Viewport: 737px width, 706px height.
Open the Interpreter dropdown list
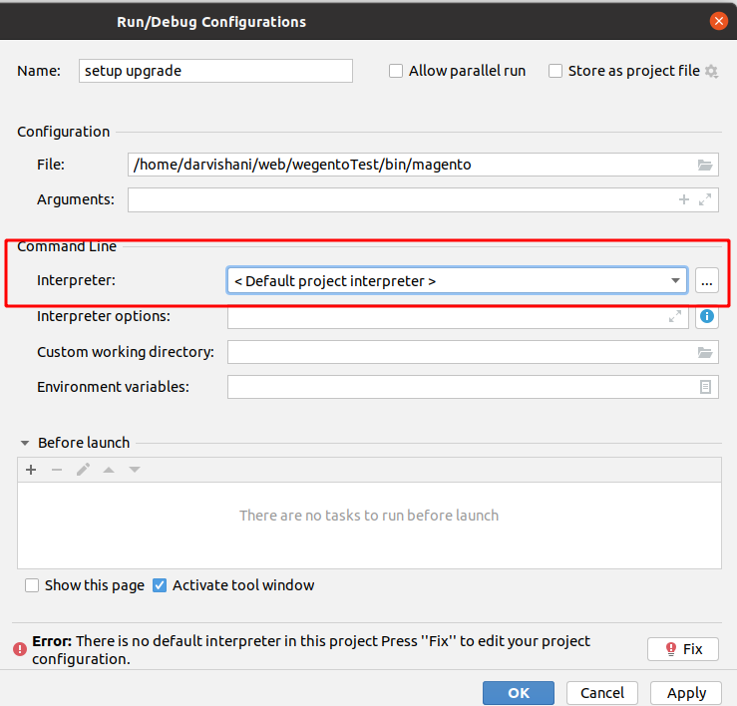[x=457, y=281]
